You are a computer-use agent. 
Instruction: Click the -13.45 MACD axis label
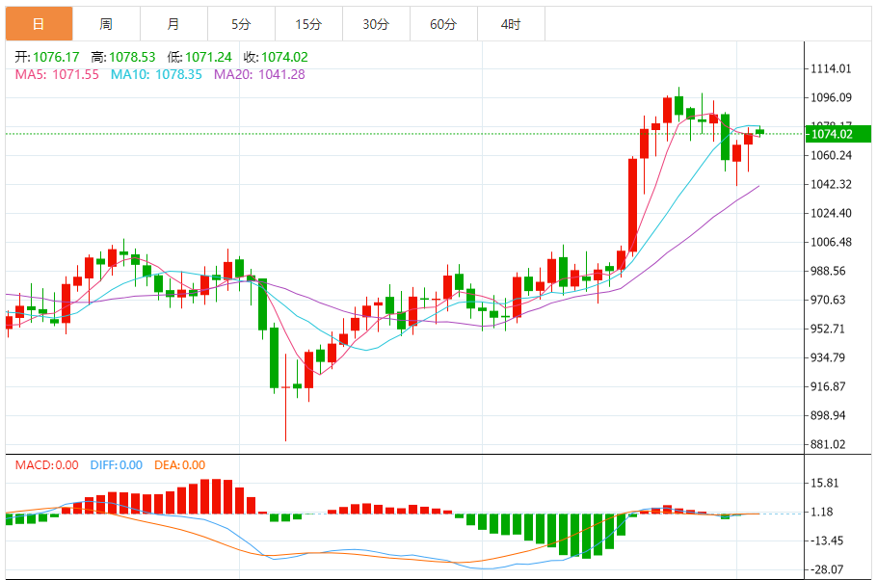(x=827, y=540)
